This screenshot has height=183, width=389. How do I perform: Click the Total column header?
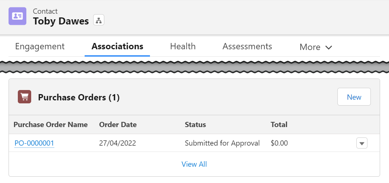[x=279, y=124]
